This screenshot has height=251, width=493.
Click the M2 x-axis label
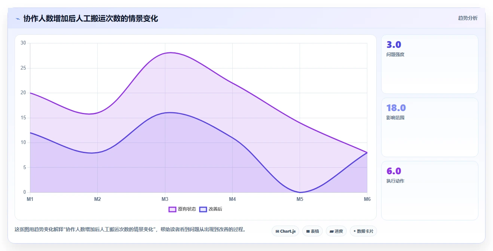click(x=97, y=199)
